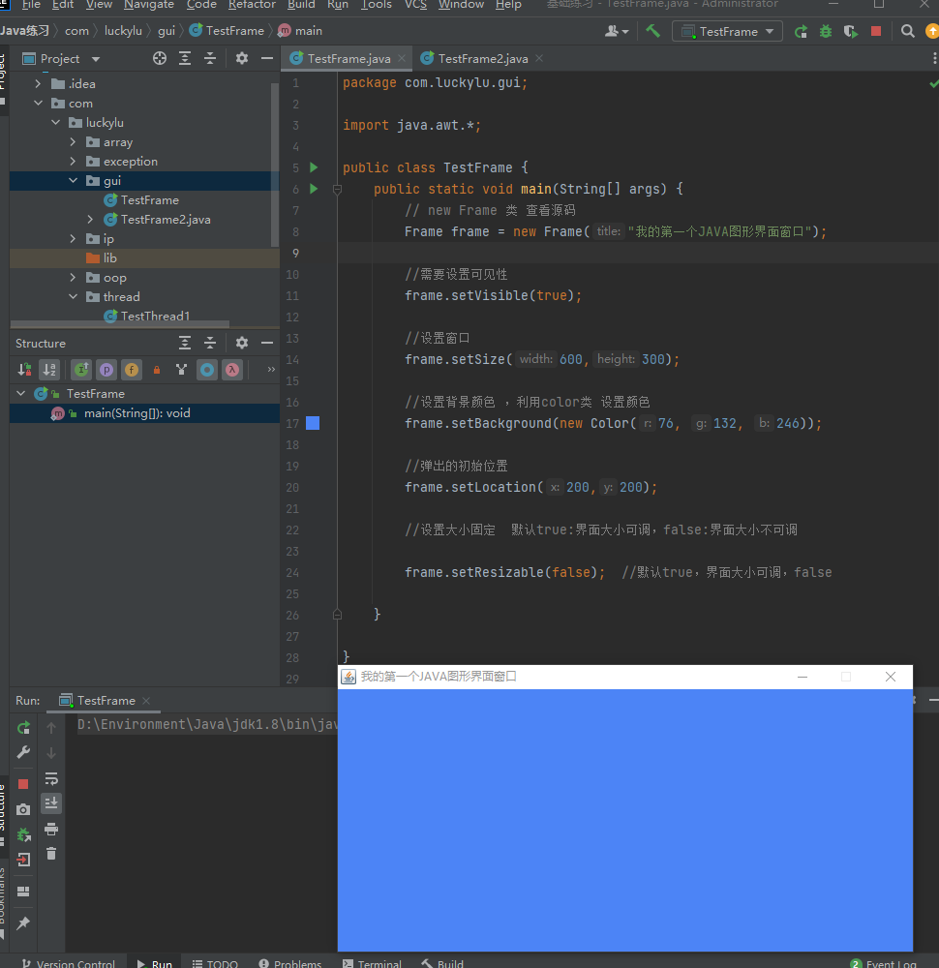Expand all in Project panel
939x968 pixels.
coord(185,59)
